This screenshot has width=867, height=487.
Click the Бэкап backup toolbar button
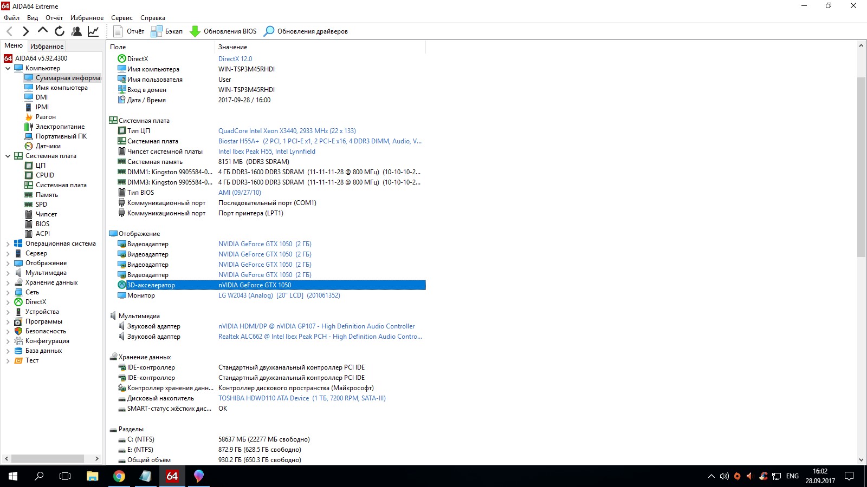167,31
